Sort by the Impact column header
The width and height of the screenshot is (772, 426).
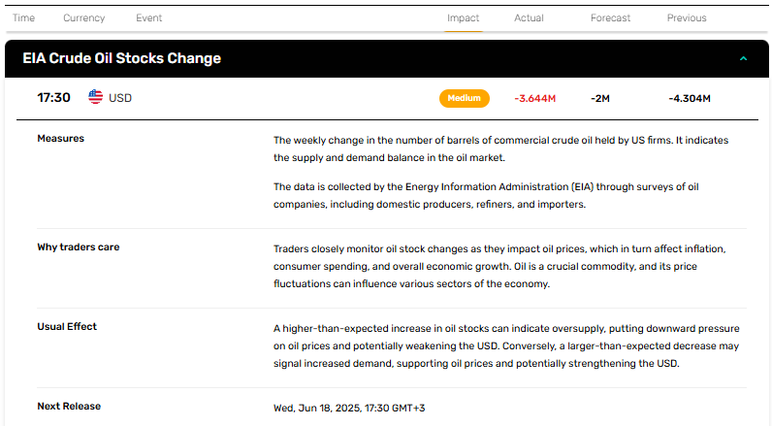click(463, 18)
